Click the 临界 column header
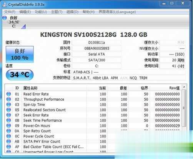 pos(139,88)
